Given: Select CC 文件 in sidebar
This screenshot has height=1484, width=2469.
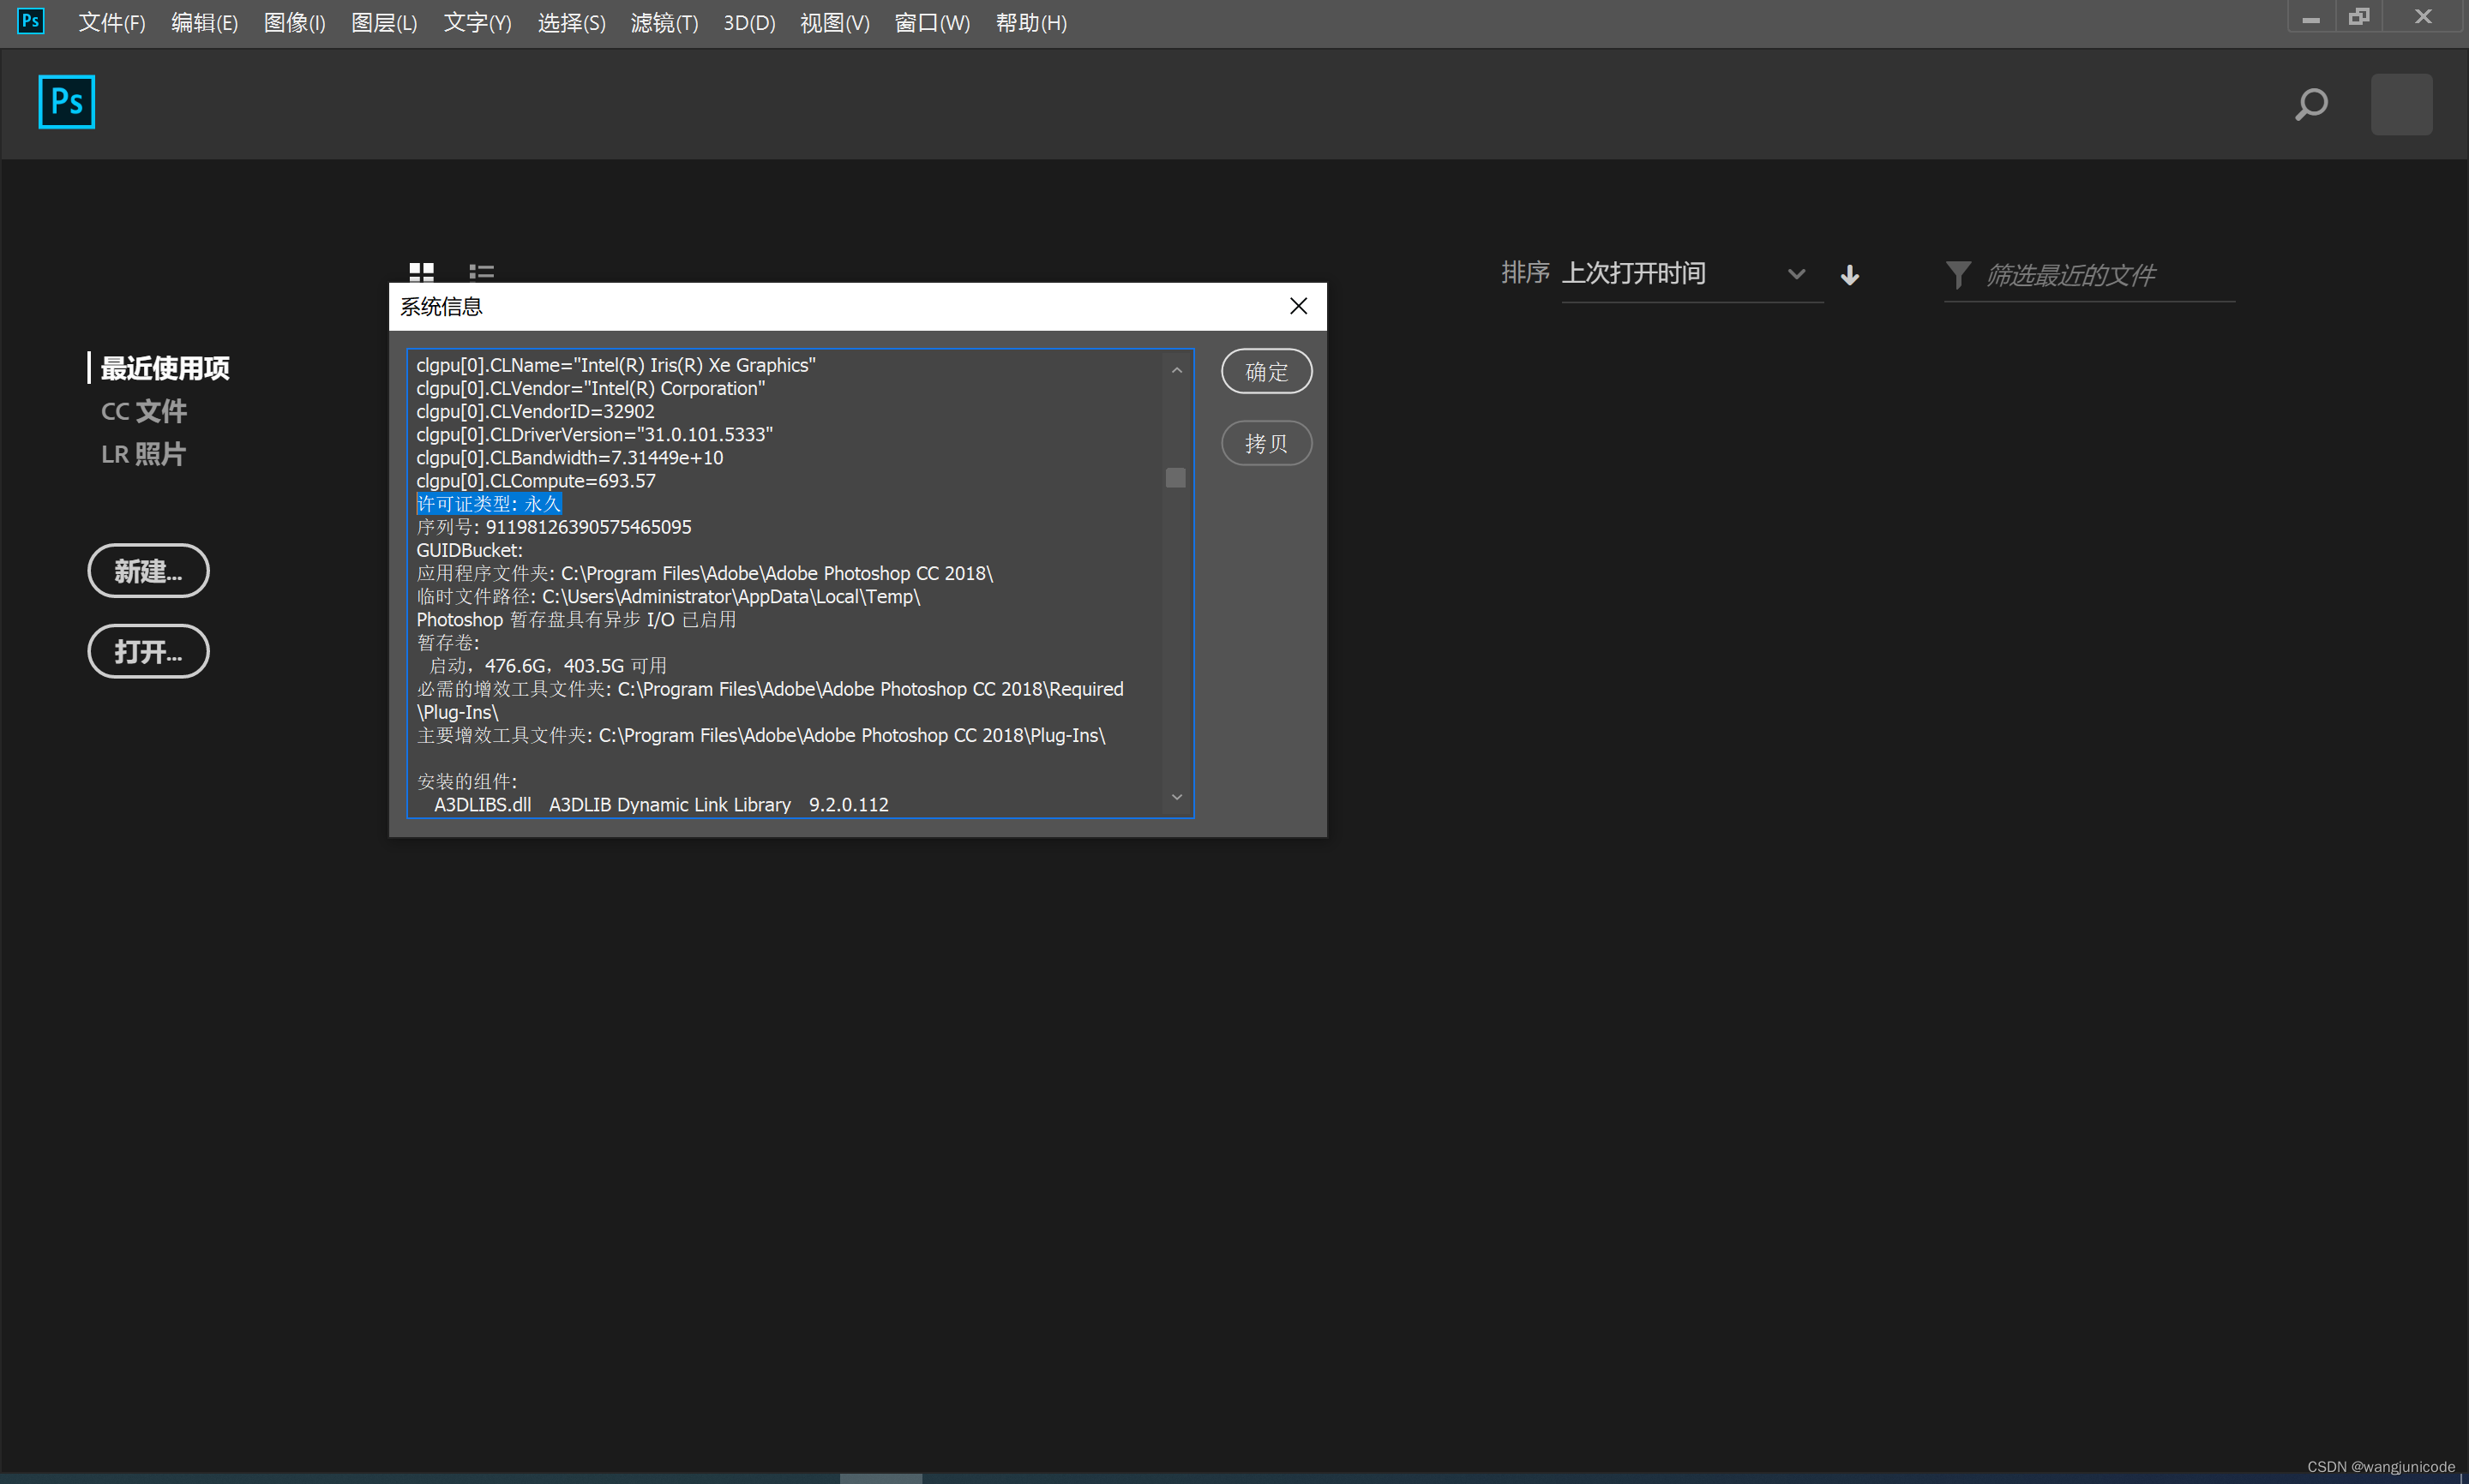Looking at the screenshot, I should 144,411.
